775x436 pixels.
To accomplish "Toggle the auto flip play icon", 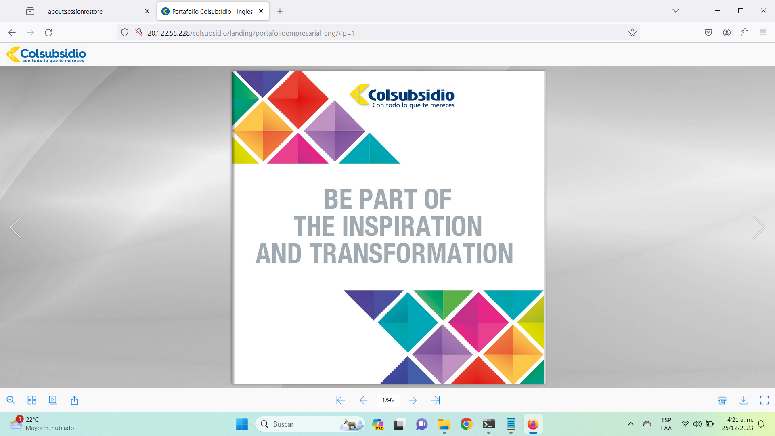I will (x=53, y=400).
